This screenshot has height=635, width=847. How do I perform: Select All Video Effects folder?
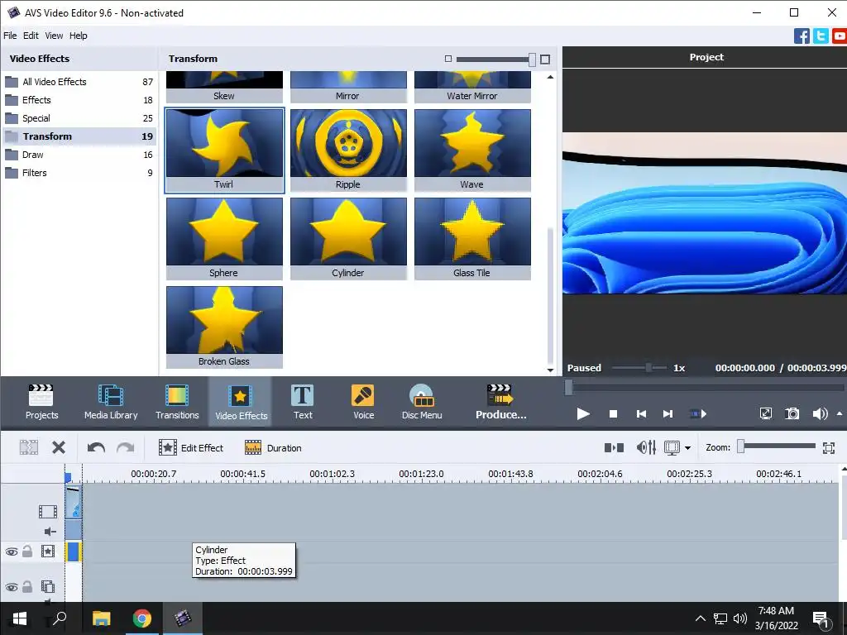(79, 82)
